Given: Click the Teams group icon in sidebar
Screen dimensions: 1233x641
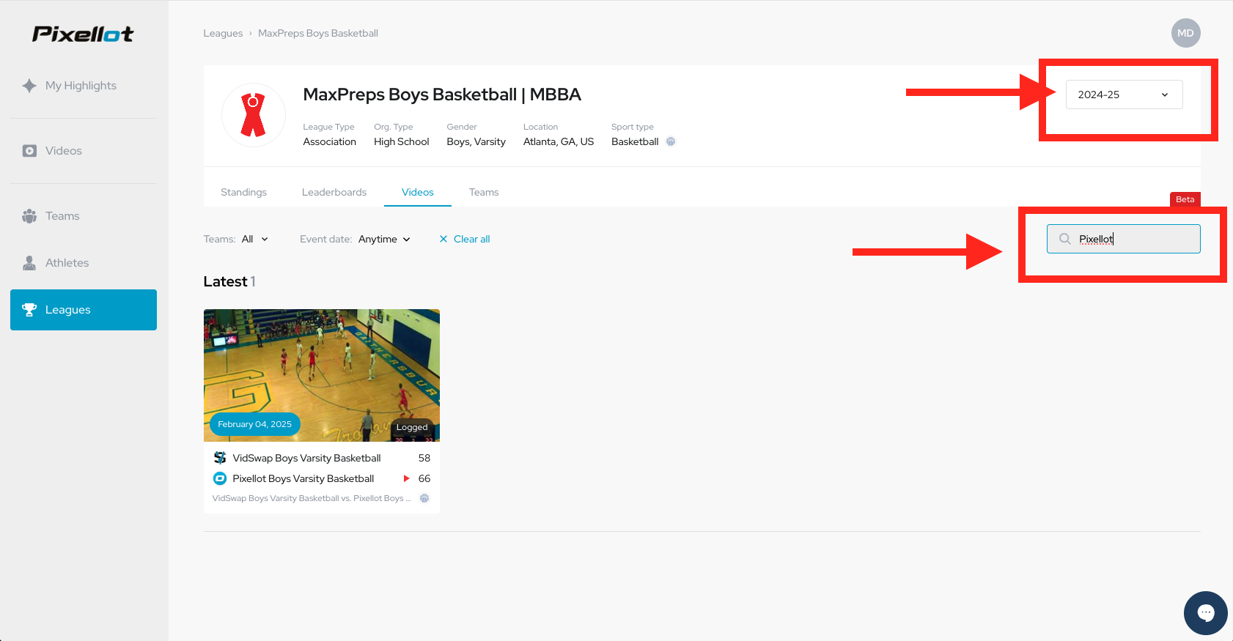Looking at the screenshot, I should pyautogui.click(x=29, y=216).
